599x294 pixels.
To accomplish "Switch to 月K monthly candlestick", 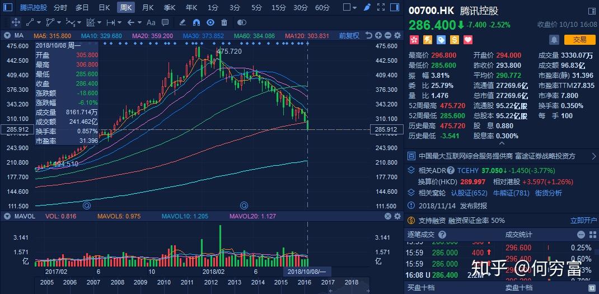I will [x=148, y=7].
